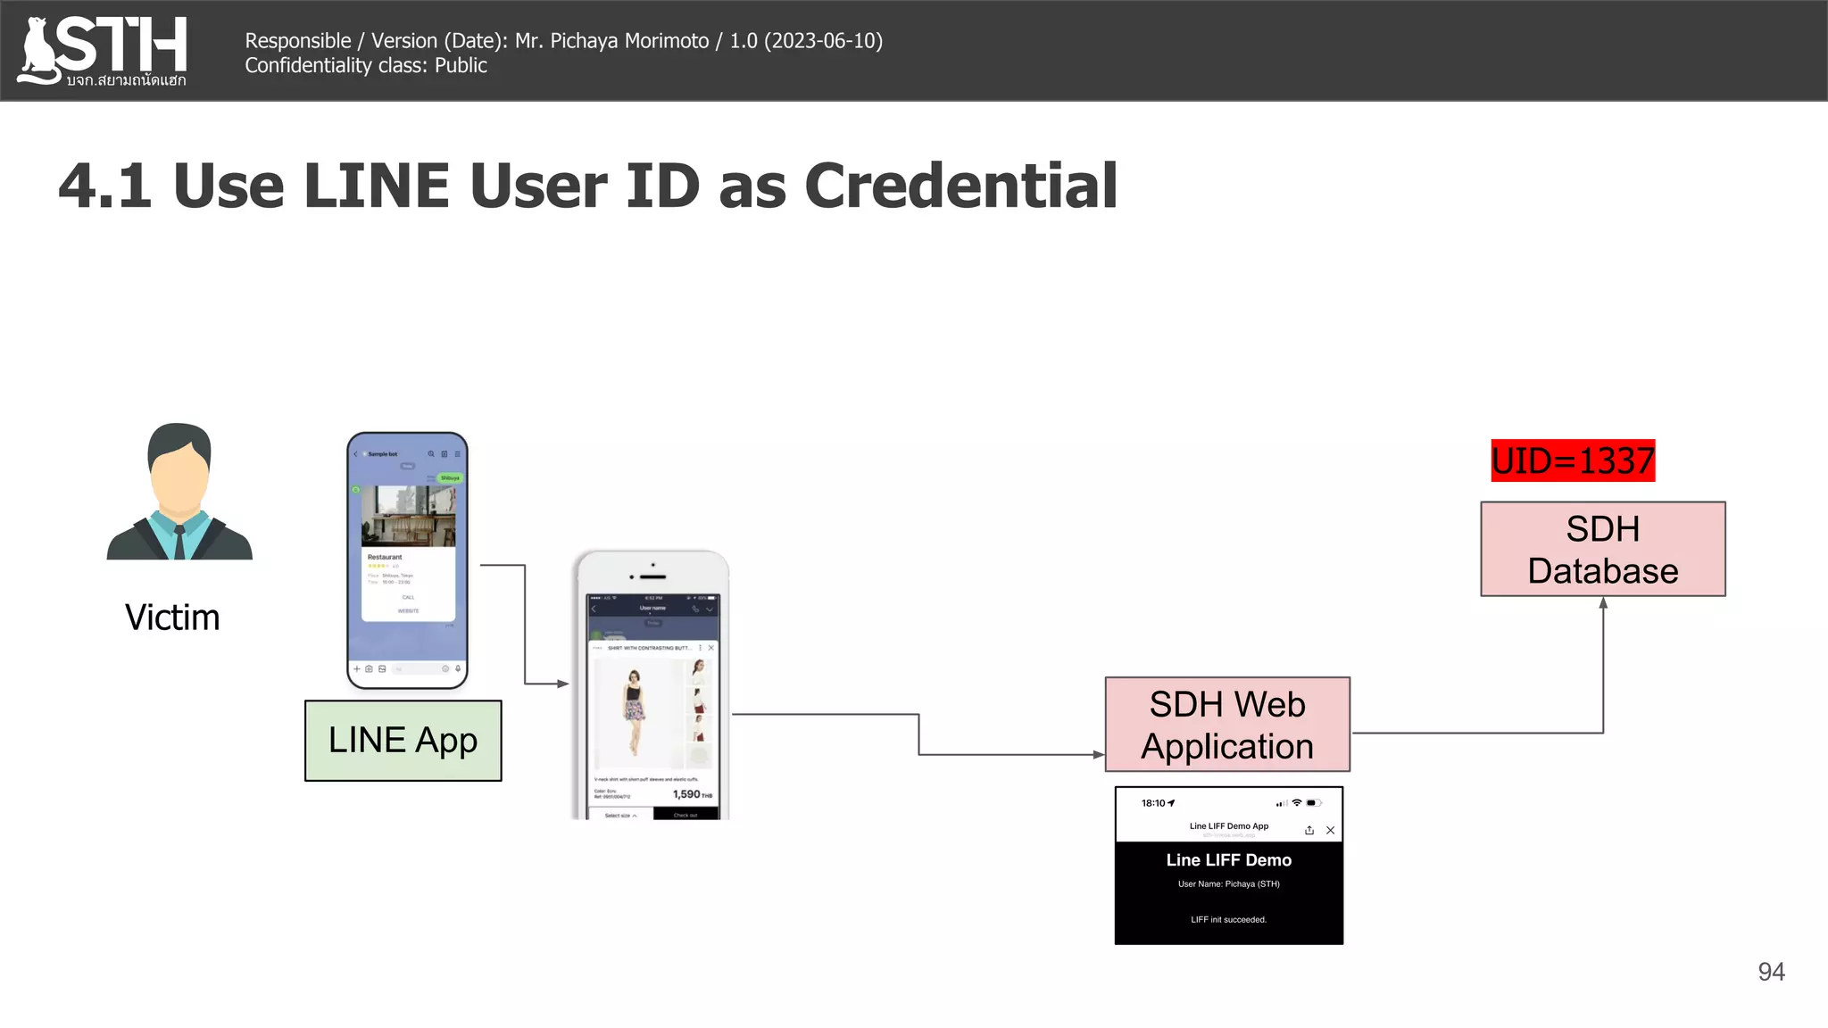The width and height of the screenshot is (1828, 1028).
Task: Click the LINE App green box
Action: coord(403,741)
